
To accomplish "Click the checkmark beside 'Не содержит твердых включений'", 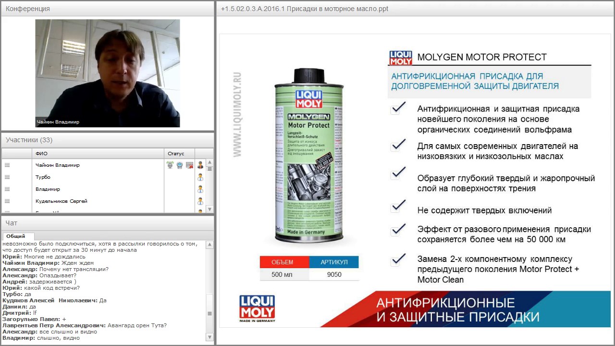I will (398, 207).
